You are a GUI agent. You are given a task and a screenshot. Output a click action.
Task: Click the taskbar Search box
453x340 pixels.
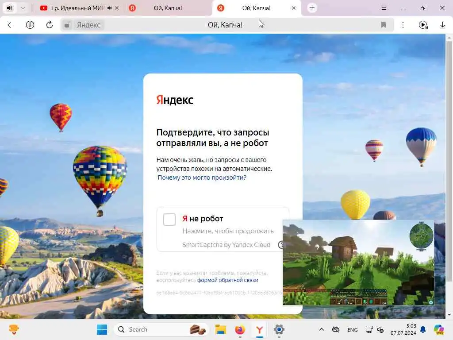pyautogui.click(x=161, y=329)
